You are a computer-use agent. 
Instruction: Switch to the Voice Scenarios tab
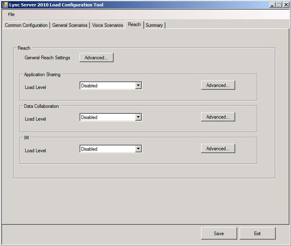tap(108, 25)
